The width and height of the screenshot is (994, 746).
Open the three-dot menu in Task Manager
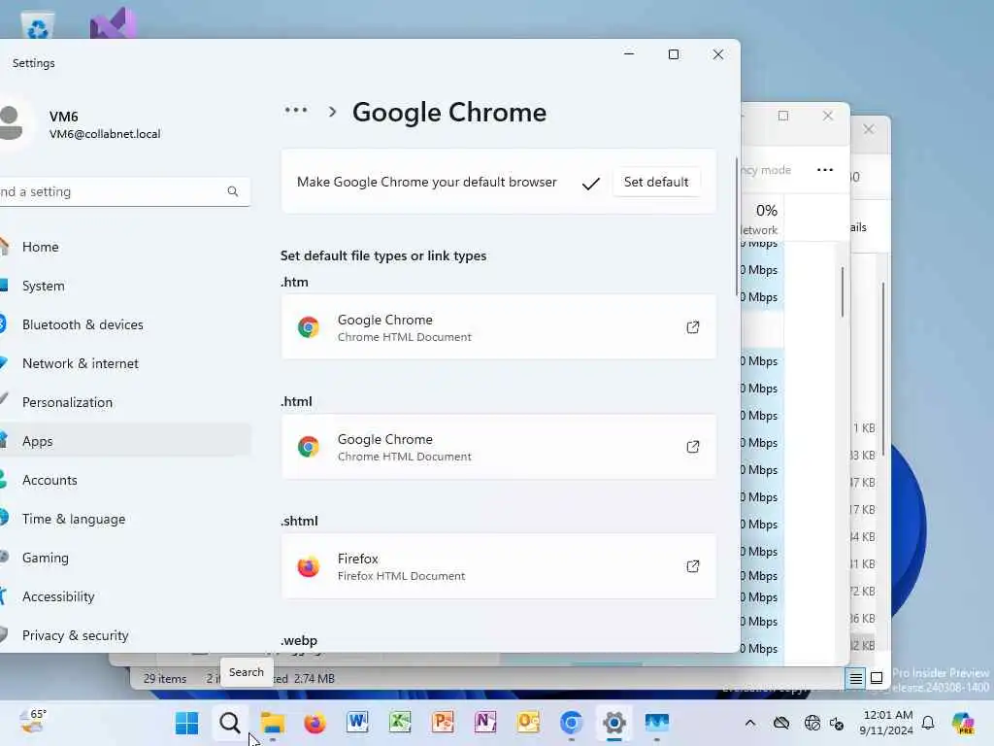(x=825, y=170)
